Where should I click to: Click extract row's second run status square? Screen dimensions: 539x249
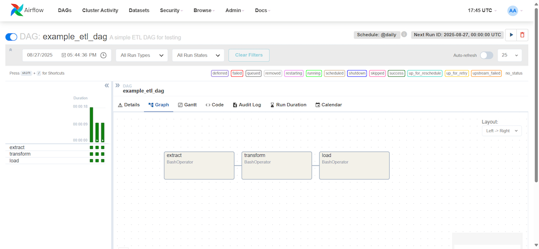coord(97,147)
